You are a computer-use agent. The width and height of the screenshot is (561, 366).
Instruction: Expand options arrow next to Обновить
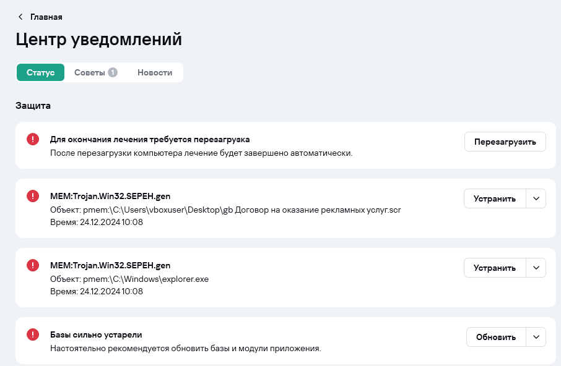pyautogui.click(x=536, y=337)
